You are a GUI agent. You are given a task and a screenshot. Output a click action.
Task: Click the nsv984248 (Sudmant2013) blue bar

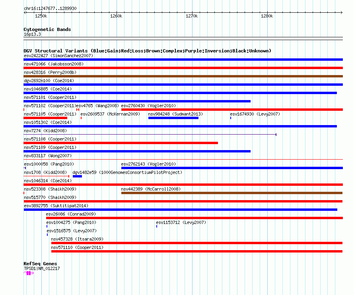tap(173, 118)
